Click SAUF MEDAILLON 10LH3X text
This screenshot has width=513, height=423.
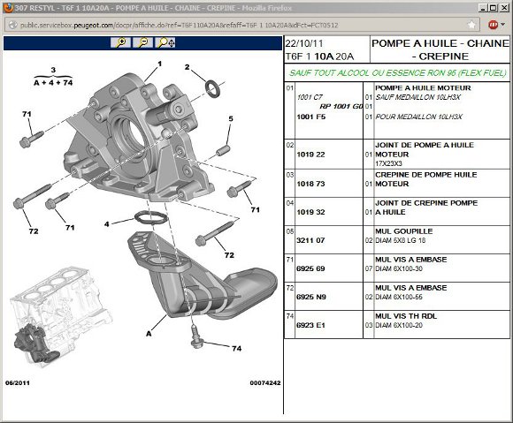[417, 97]
